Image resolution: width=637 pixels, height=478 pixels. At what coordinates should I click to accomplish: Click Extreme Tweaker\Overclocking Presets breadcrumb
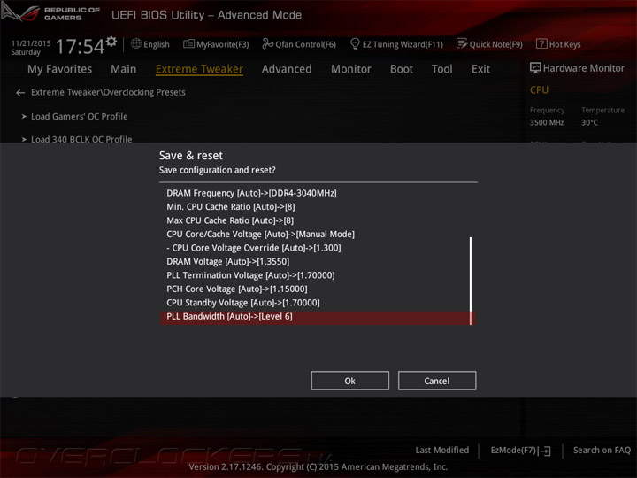click(x=108, y=92)
